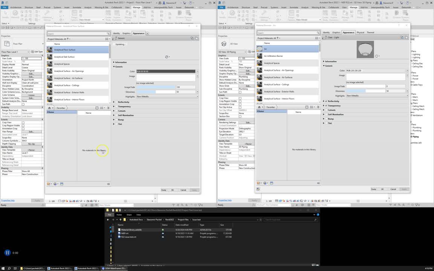Toggle library panel view icon in right browser
434x271 pixels.
[307, 107]
